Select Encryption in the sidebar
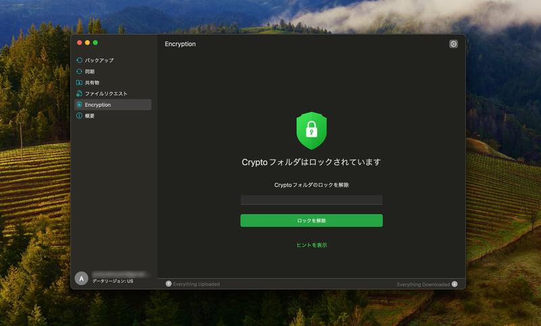541x326 pixels. tap(113, 105)
